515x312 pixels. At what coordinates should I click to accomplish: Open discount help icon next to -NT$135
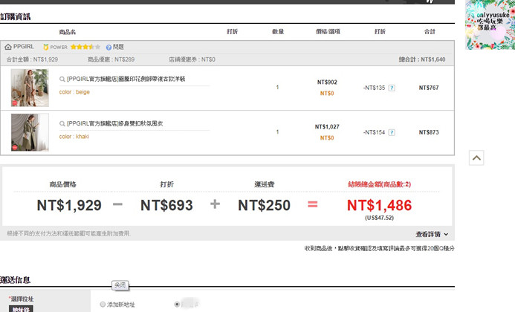pos(392,88)
